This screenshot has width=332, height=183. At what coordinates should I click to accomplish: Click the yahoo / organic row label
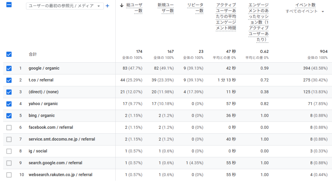(x=43, y=104)
